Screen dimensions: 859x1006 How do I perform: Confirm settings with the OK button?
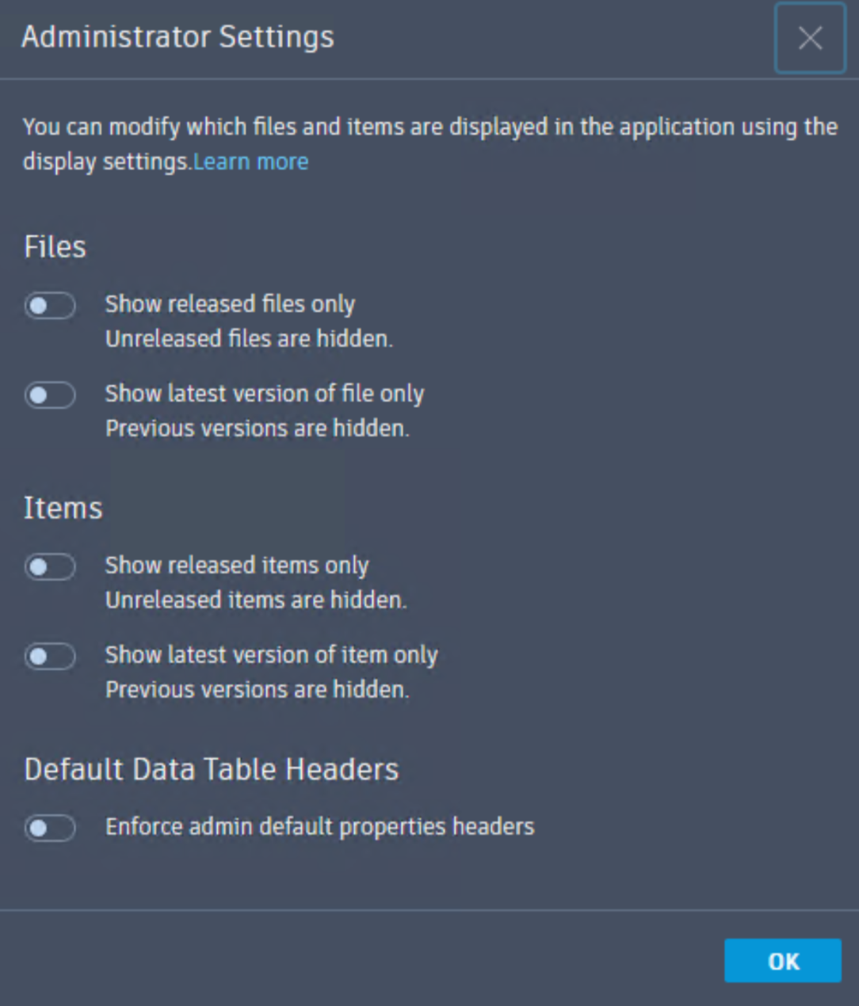click(x=783, y=961)
